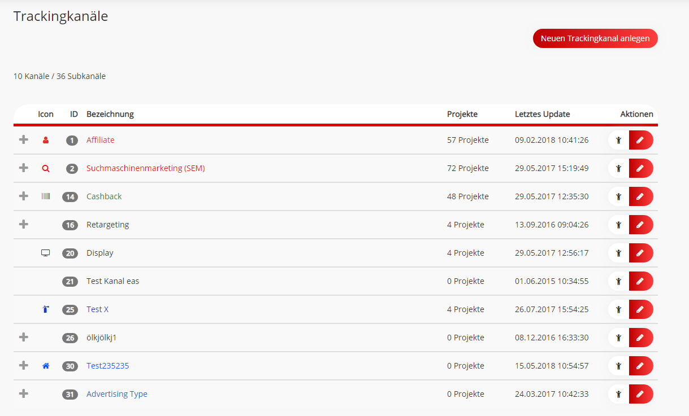Expand the Affiliate channel row
Screen dimensions: 689x416
coord(23,139)
